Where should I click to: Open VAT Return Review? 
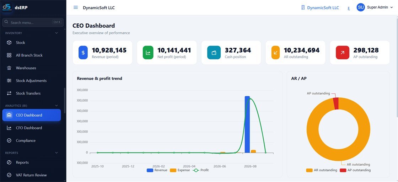pyautogui.click(x=32, y=175)
